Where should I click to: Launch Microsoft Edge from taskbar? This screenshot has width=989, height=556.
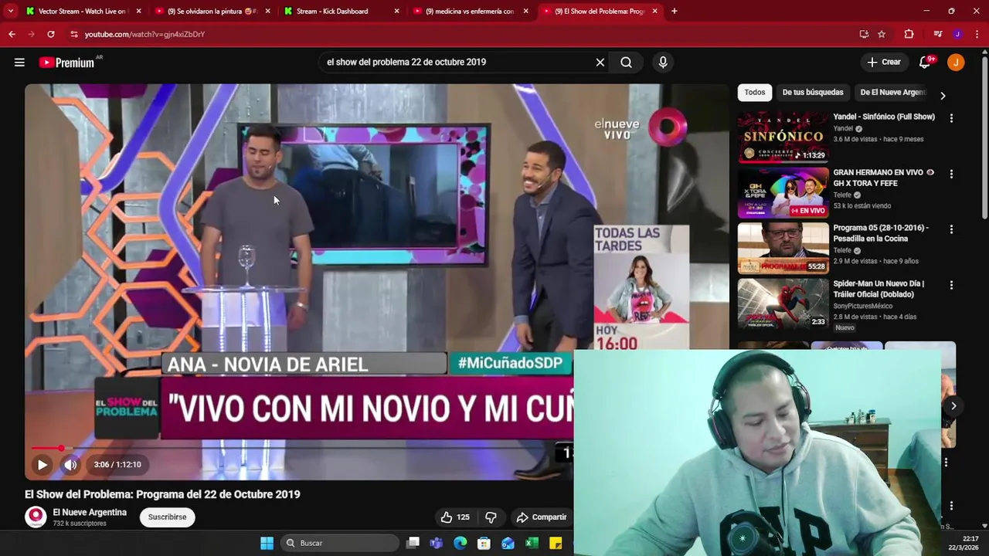tap(461, 543)
